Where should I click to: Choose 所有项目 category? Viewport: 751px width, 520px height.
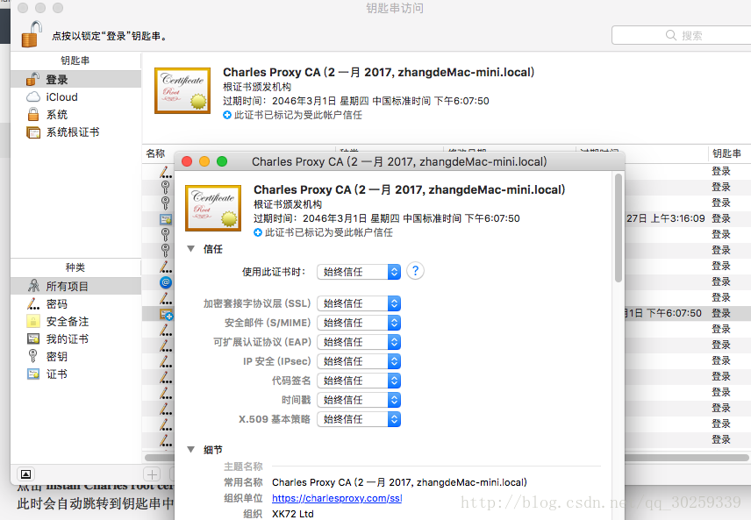75,286
